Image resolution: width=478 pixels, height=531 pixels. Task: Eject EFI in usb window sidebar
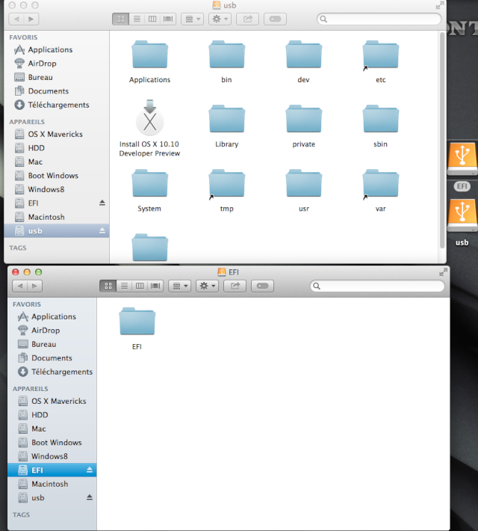pyautogui.click(x=102, y=203)
